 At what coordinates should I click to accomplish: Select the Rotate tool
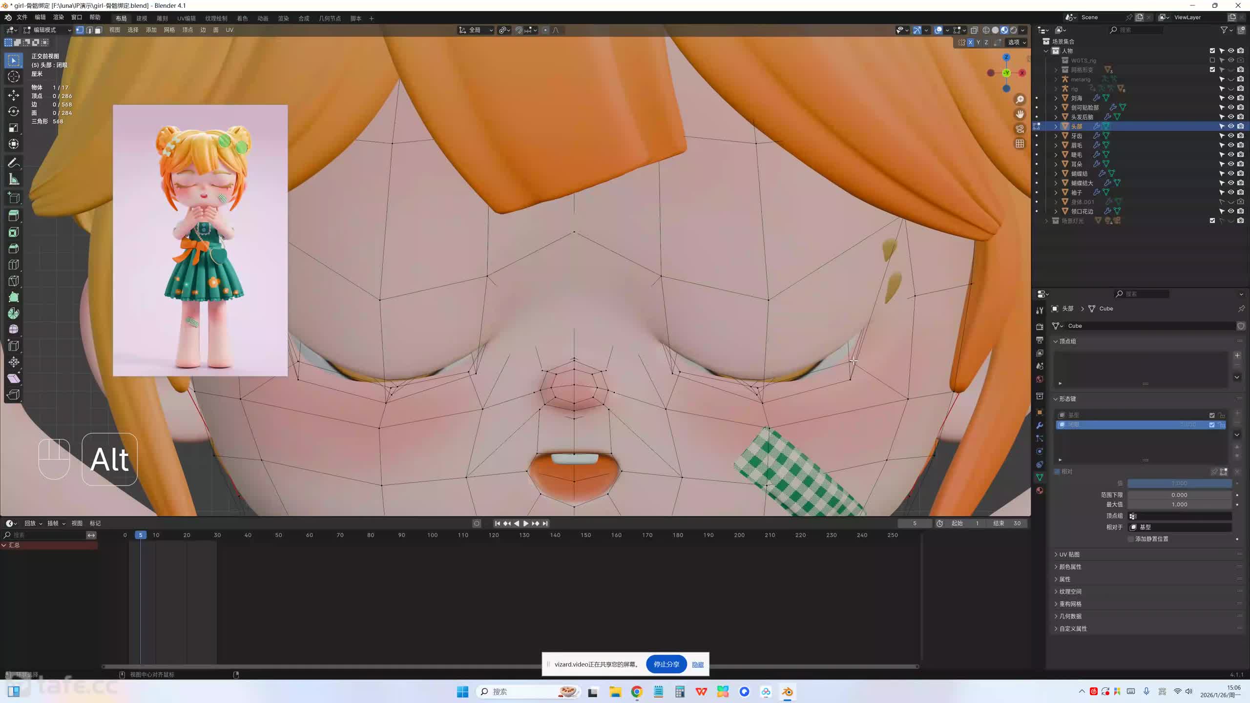14,111
